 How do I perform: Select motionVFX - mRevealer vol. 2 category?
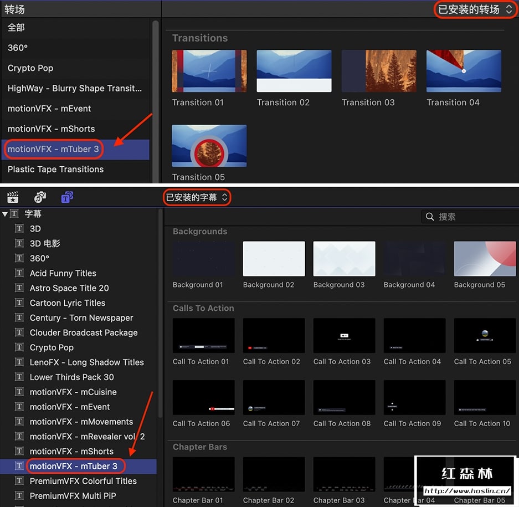tap(79, 437)
